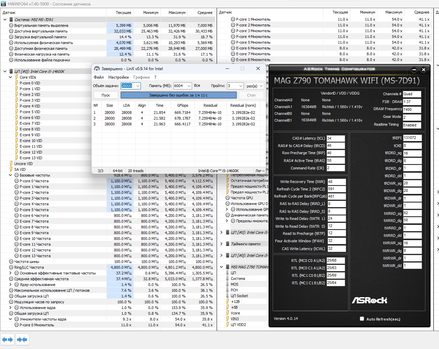
Task: Open the Графики menu in LinX
Action: click(x=142, y=77)
